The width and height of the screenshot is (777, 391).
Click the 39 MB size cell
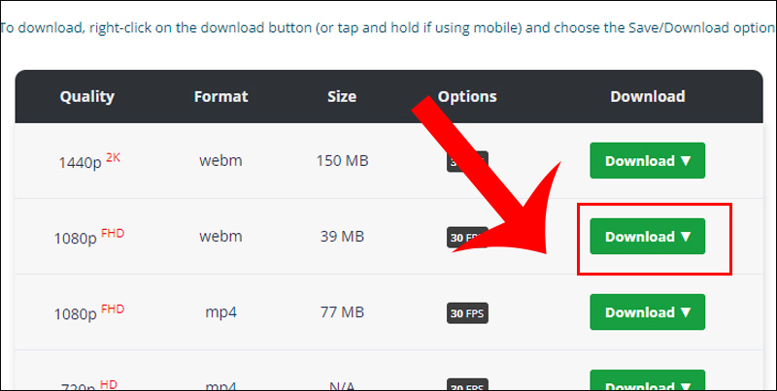(342, 237)
